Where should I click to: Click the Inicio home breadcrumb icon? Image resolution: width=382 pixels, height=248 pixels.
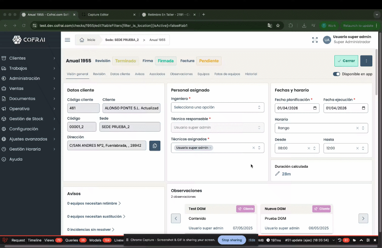(82, 40)
